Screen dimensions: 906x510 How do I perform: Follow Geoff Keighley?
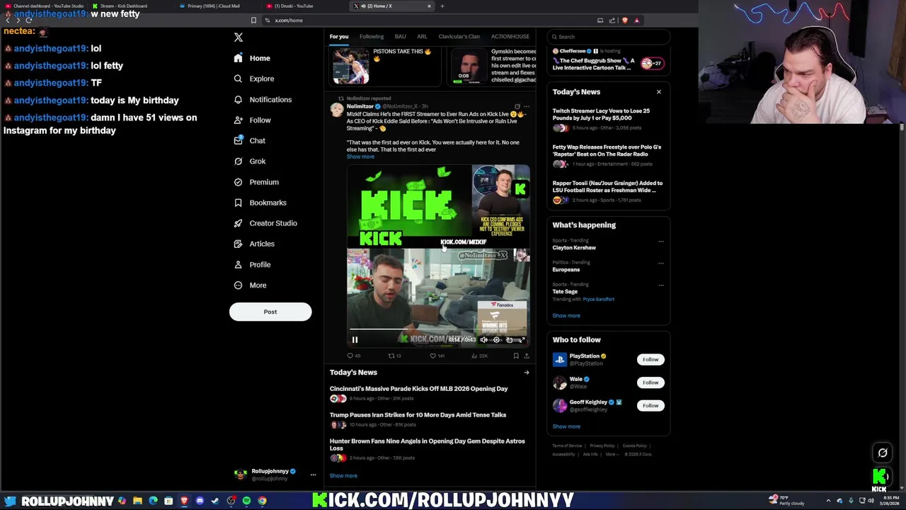point(650,406)
